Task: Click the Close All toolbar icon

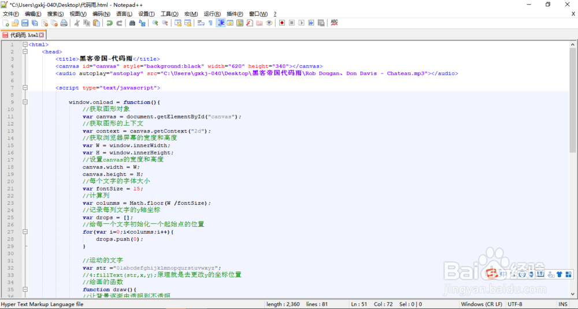Action: pyautogui.click(x=54, y=23)
